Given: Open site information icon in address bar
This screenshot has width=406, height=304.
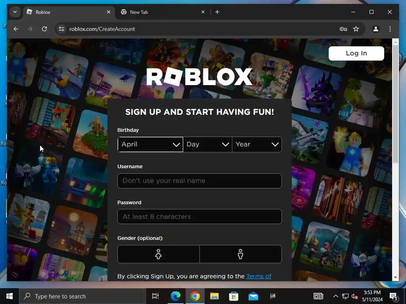Looking at the screenshot, I should point(61,29).
